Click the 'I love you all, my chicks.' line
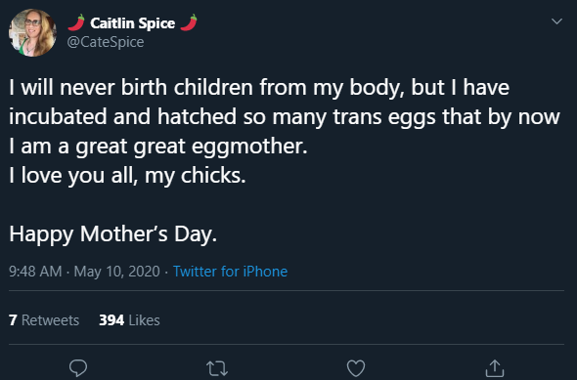 [x=127, y=175]
